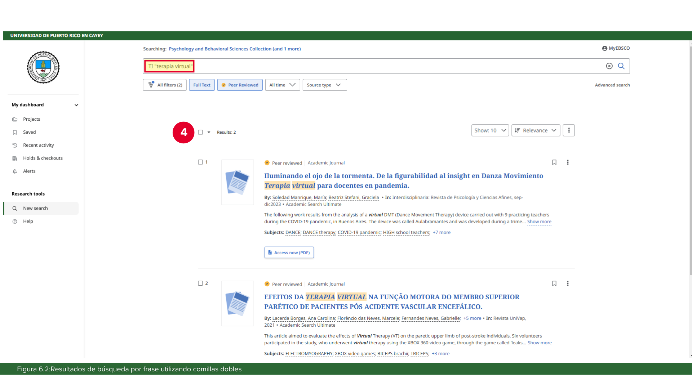This screenshot has width=692, height=389.
Task: Click Access now (PDF) button
Action: (x=289, y=252)
